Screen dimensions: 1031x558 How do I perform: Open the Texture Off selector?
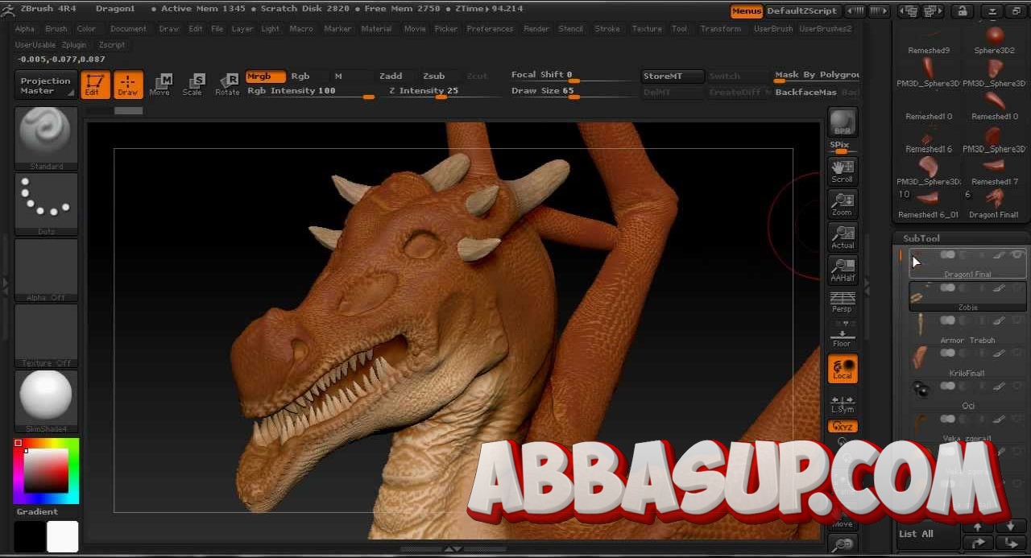click(x=46, y=336)
